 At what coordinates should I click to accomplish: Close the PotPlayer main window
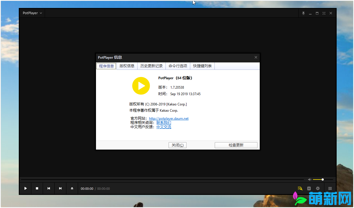pyautogui.click(x=331, y=13)
